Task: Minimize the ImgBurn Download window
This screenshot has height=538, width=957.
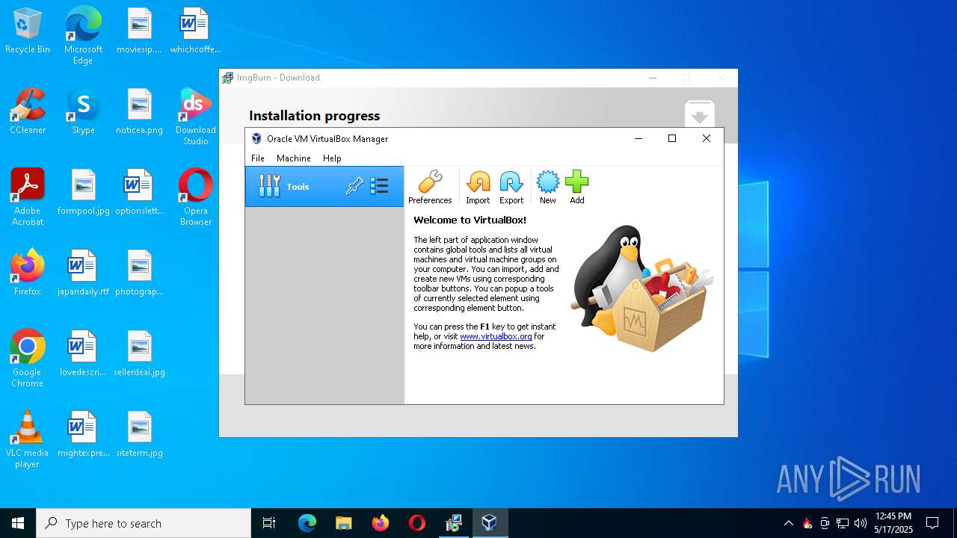Action: tap(653, 78)
